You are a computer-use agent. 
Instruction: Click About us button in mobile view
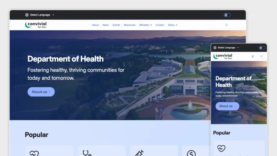click(227, 106)
